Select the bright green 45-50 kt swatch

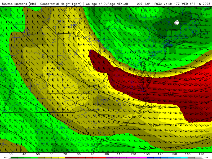pyautogui.click(x=34, y=158)
